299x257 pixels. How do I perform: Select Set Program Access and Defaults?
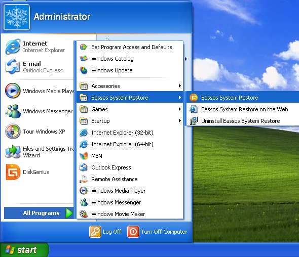click(130, 47)
